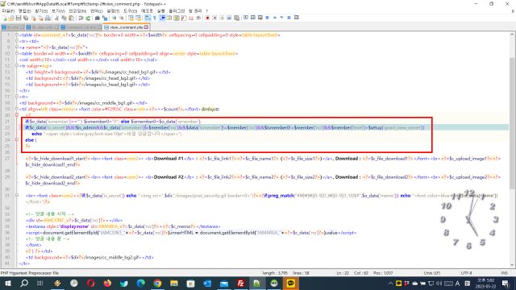
Task: Toggle the Word Wrap toolbar button
Action: [148, 18]
